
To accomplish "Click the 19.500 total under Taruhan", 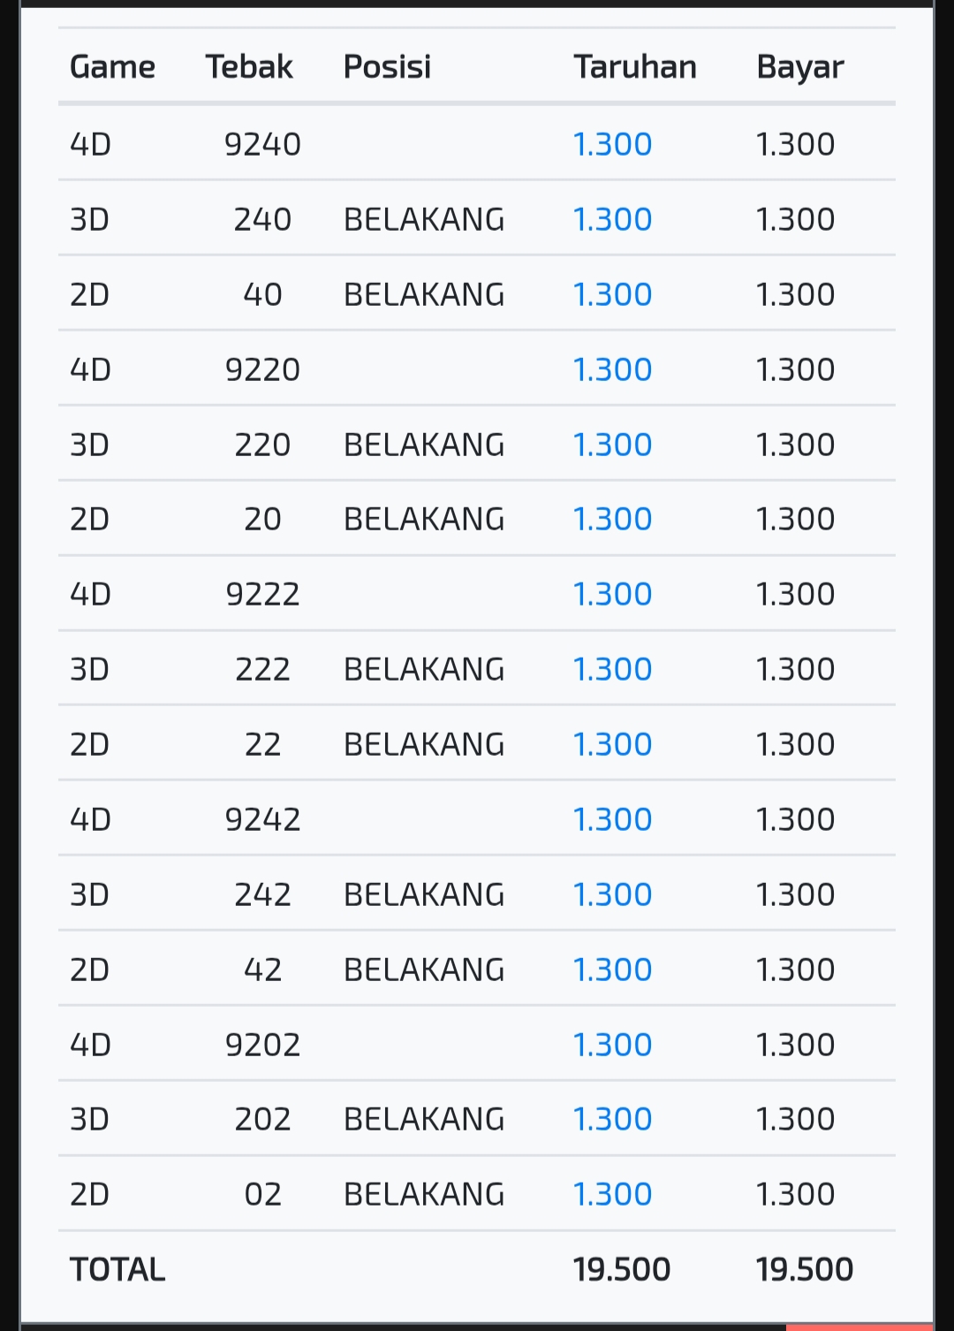I will click(x=622, y=1270).
